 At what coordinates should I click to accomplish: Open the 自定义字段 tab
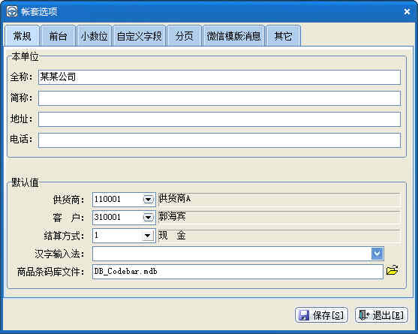pos(139,36)
